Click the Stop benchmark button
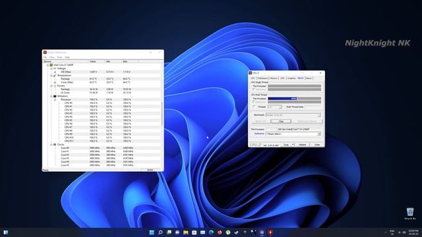422x237 pixels. tap(281, 121)
